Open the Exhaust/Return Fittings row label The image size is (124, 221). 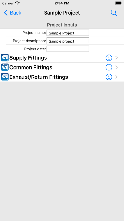tap(39, 77)
